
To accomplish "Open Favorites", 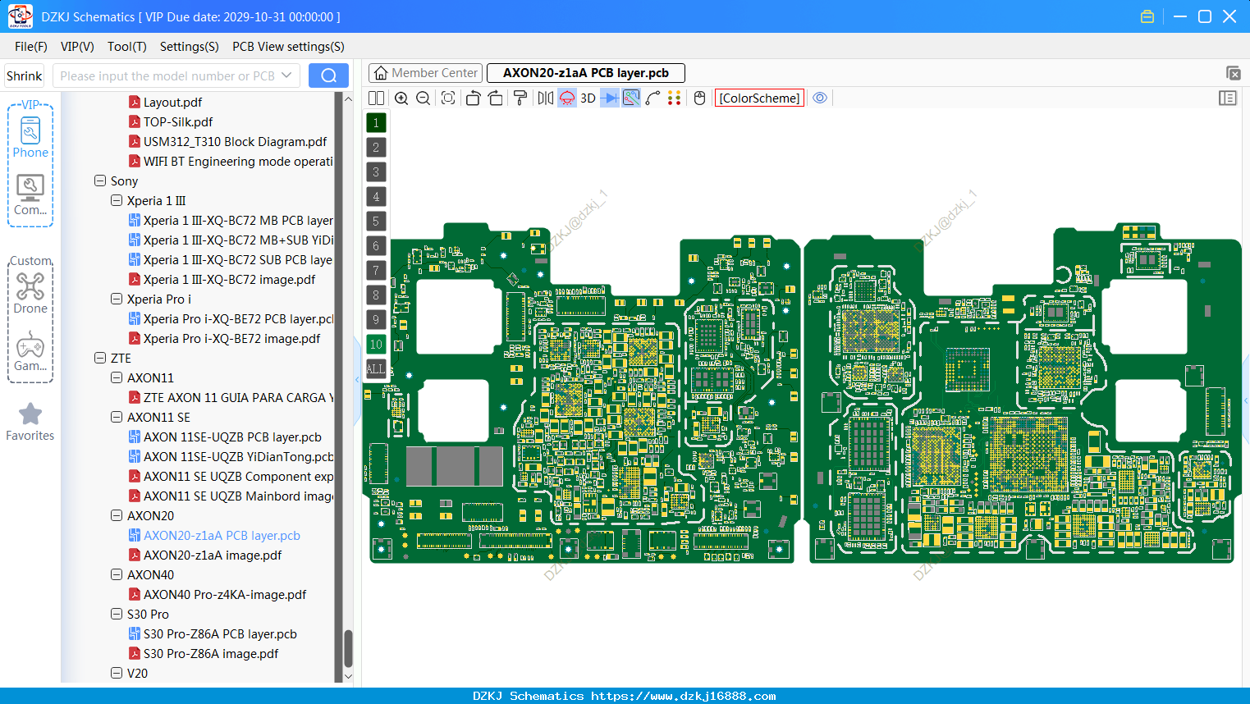I will point(30,422).
